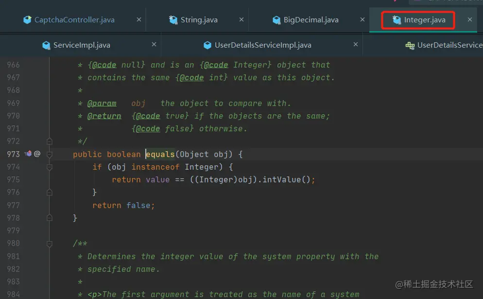Click the fold end marker on line 978
The width and height of the screenshot is (483, 299).
click(x=49, y=218)
